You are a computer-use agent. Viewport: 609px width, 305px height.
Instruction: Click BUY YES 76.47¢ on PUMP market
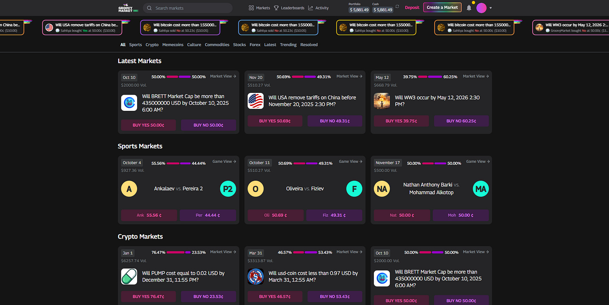(x=148, y=297)
